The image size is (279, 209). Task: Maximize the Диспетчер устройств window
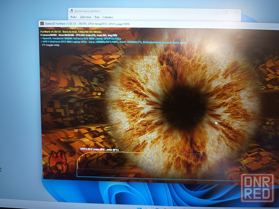click(226, 12)
